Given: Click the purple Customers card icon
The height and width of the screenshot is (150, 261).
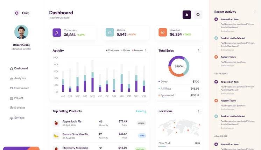Looking at the screenshot, I should [57, 32].
